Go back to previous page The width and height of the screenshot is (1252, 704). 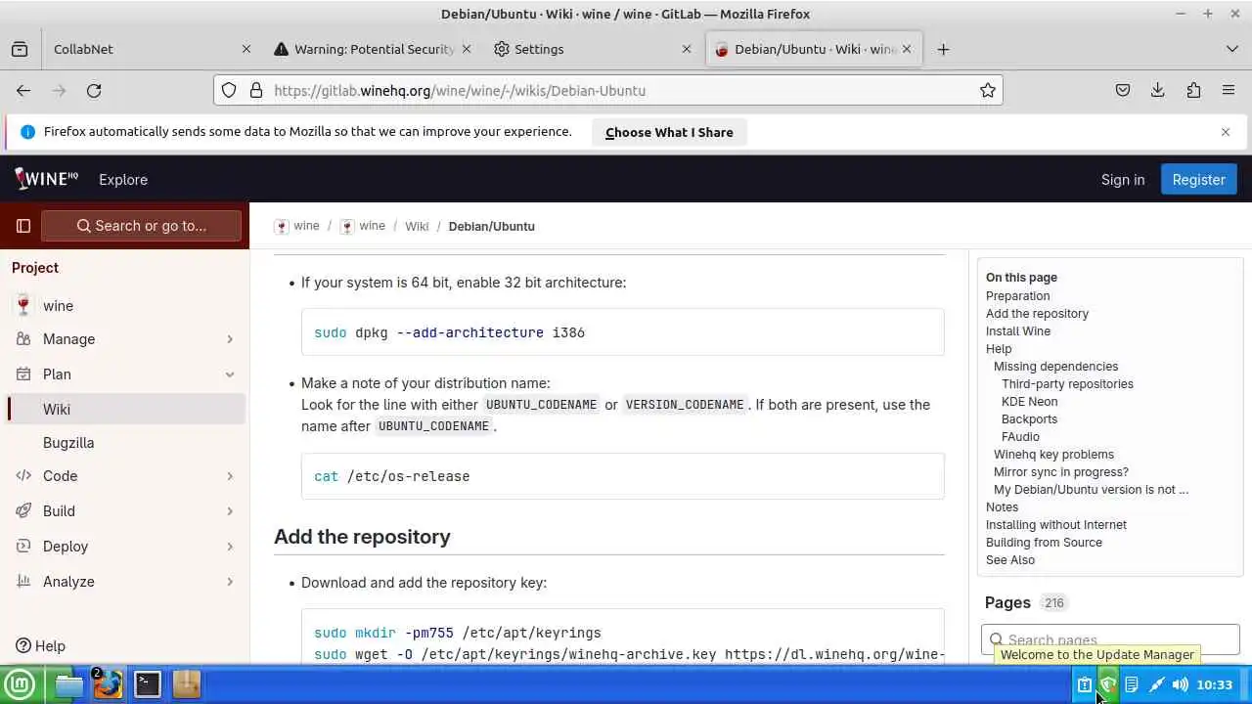pos(23,90)
